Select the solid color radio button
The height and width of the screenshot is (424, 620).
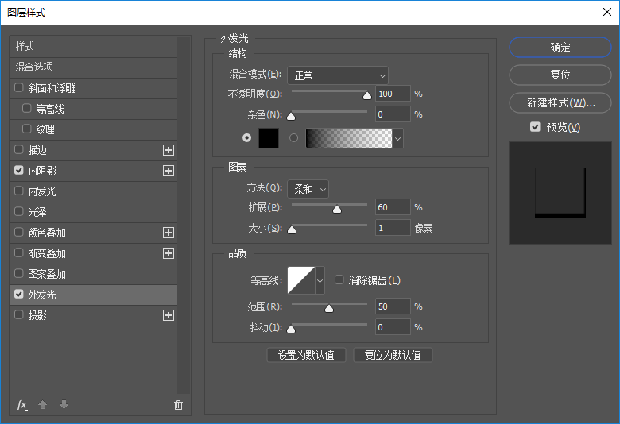(246, 138)
